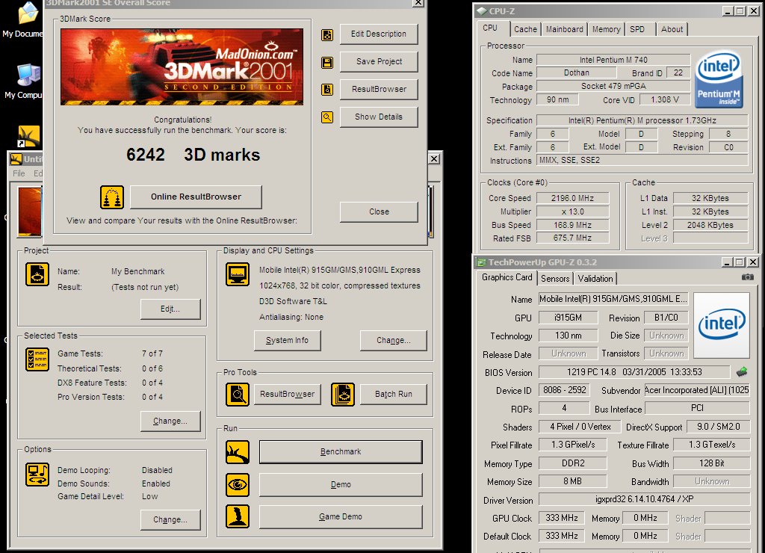Click the Driver Version field igxprd32
The height and width of the screenshot is (553, 765).
coord(644,499)
